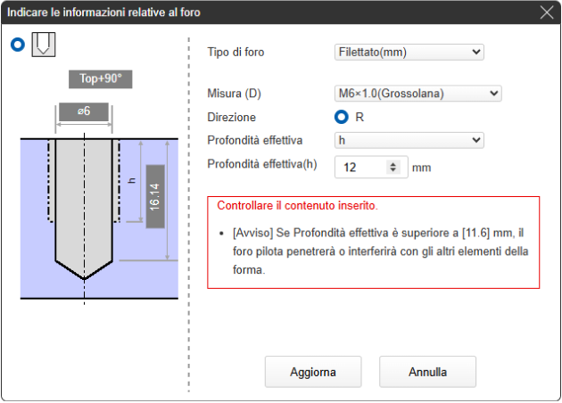Screen dimensions: 562x403
Task: Select the blind hole shape icon
Action: (x=43, y=46)
